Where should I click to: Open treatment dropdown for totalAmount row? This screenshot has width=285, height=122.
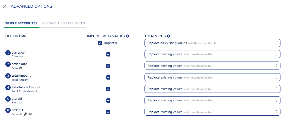(212, 77)
